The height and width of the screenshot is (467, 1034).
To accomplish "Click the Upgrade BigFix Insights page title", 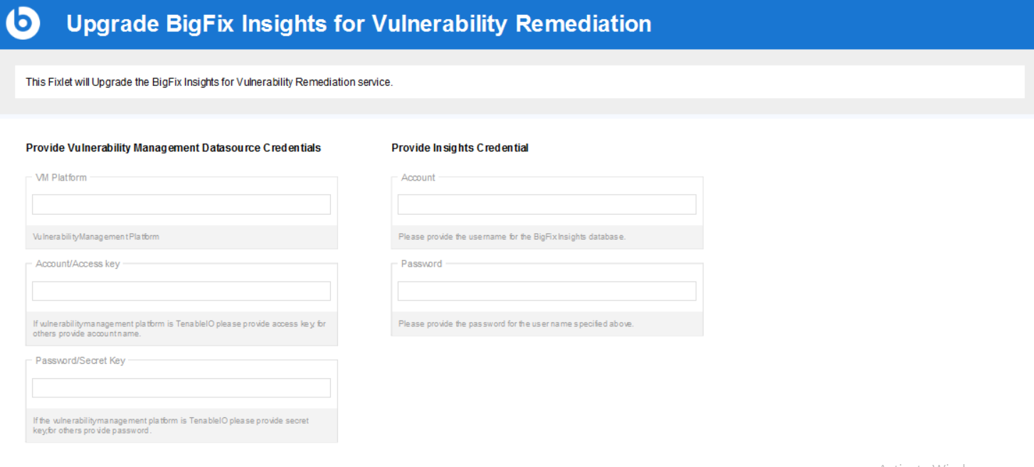I will pyautogui.click(x=359, y=24).
